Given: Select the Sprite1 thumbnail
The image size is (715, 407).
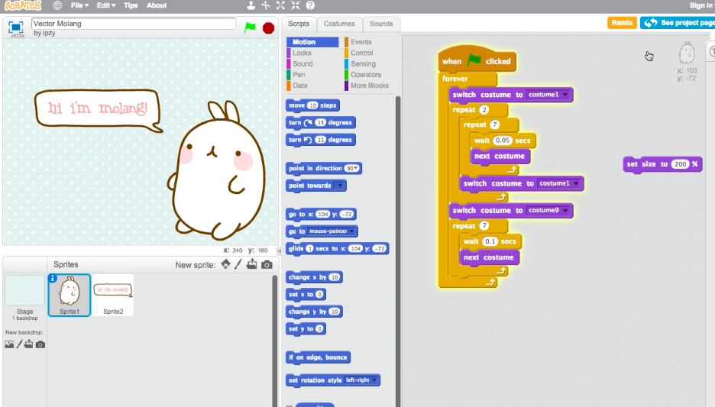Looking at the screenshot, I should [x=70, y=295].
